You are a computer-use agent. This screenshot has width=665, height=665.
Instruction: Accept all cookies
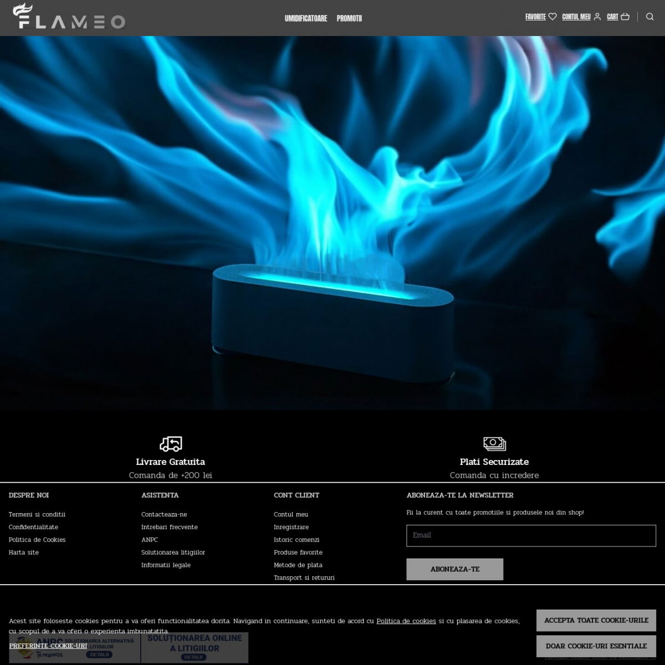[596, 620]
